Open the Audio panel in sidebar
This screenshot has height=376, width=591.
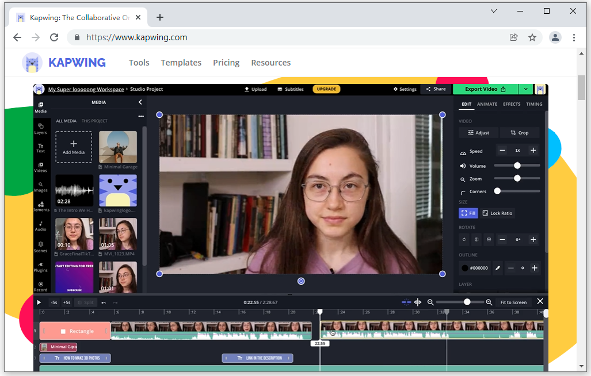click(x=40, y=226)
